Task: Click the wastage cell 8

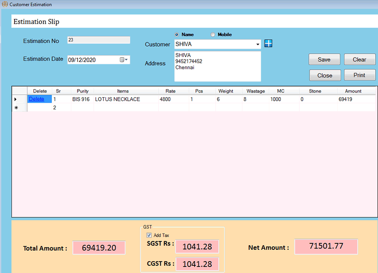Action: (256, 99)
